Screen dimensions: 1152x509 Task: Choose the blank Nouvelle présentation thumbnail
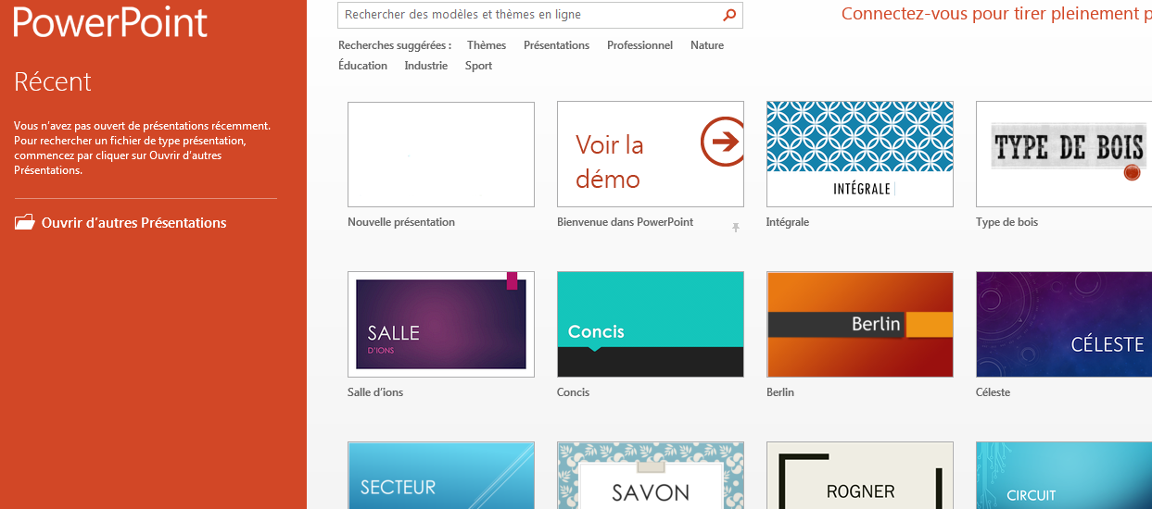[441, 154]
